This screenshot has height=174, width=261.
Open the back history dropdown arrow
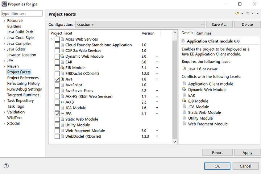coord(242,13)
